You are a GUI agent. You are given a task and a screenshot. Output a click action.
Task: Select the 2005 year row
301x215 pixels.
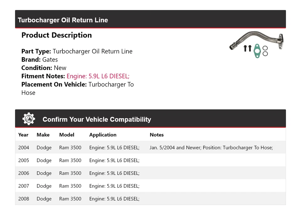tap(24, 160)
